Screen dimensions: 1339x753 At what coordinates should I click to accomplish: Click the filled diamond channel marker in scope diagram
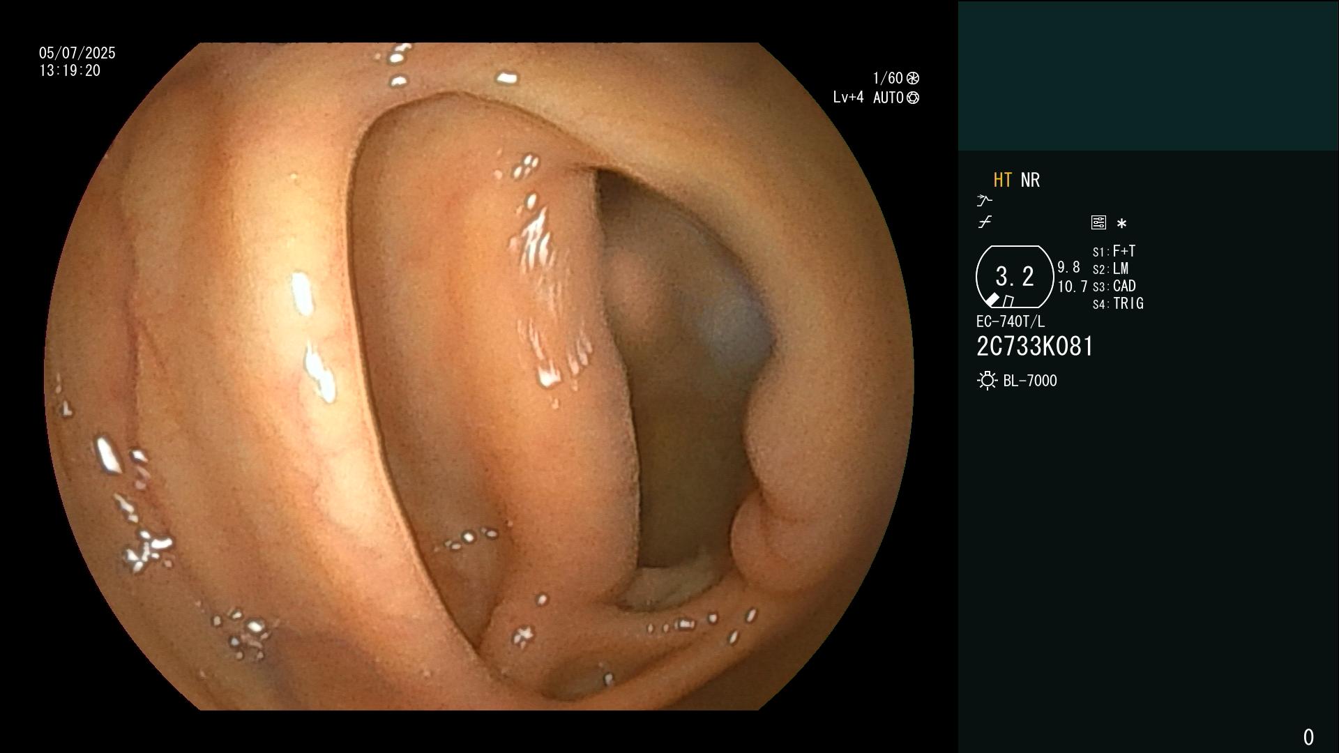pyautogui.click(x=992, y=300)
